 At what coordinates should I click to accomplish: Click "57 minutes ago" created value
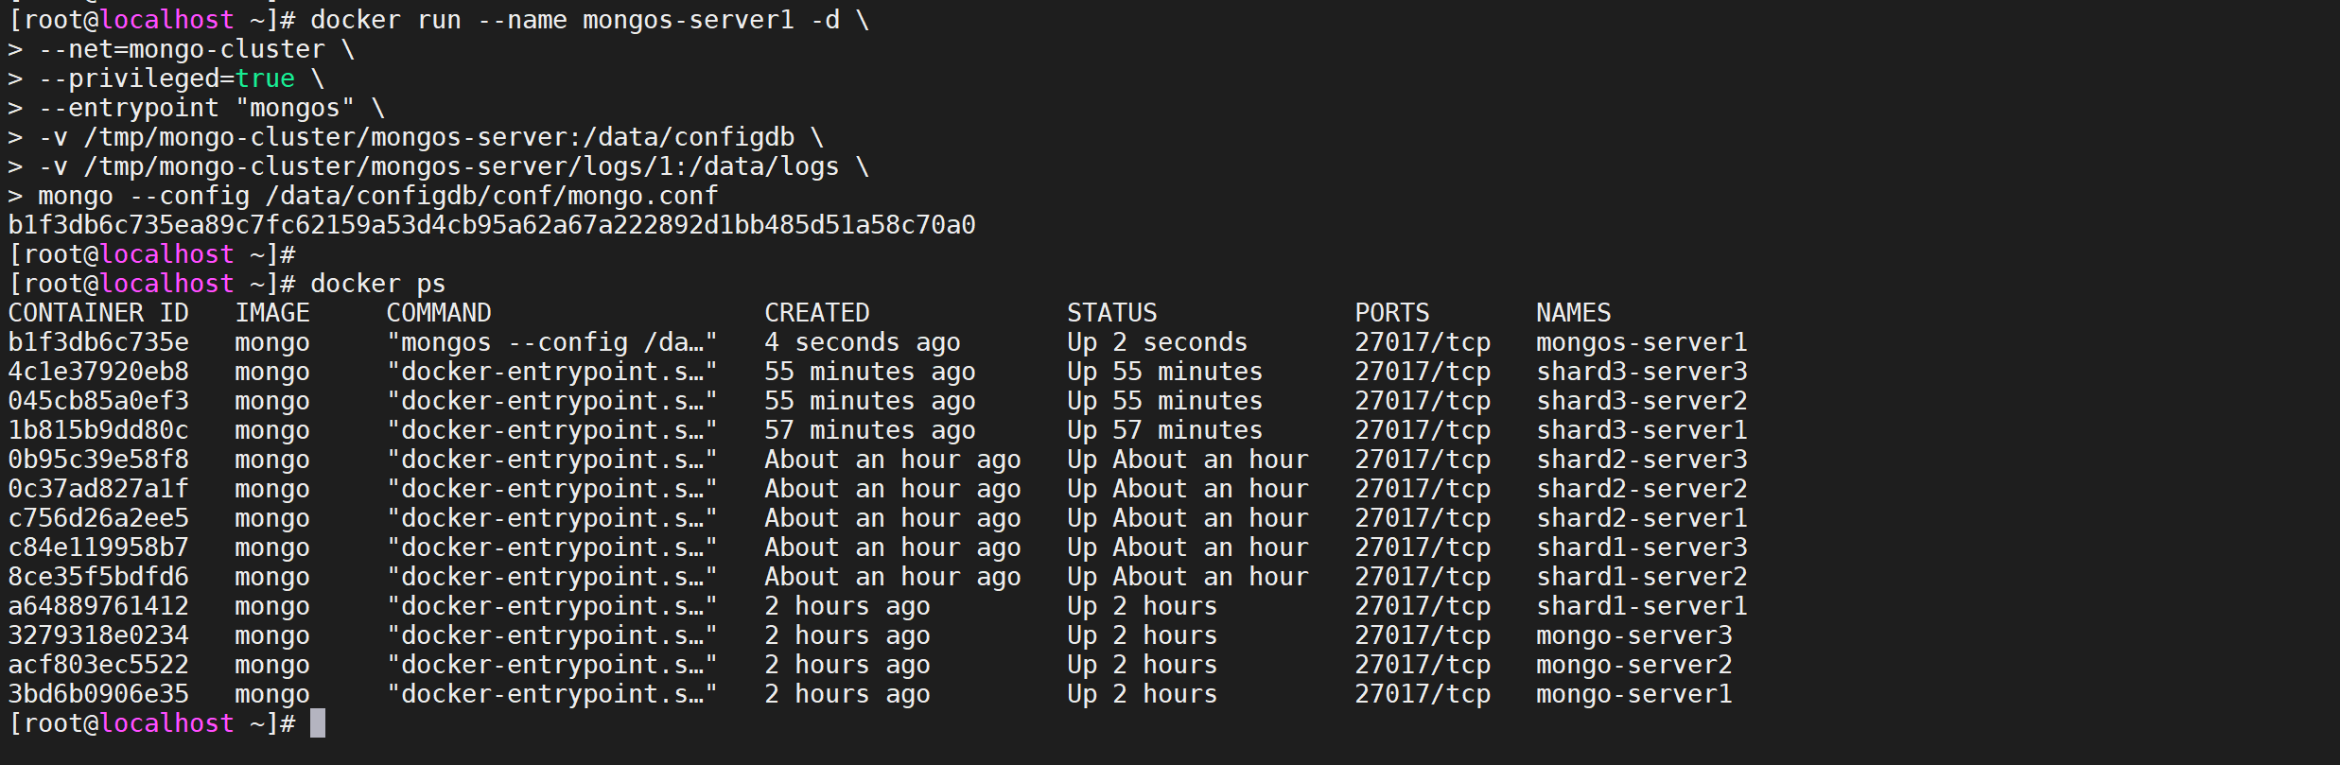[870, 430]
